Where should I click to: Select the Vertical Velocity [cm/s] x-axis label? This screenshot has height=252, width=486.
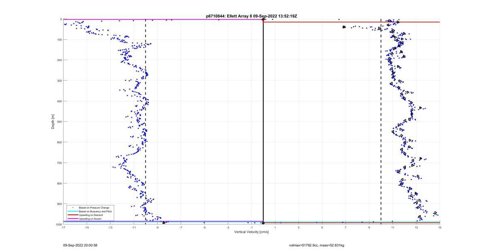pyautogui.click(x=252, y=232)
